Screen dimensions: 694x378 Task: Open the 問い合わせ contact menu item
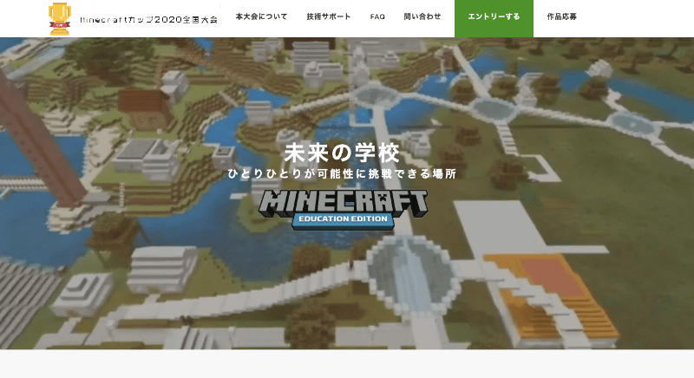[422, 16]
